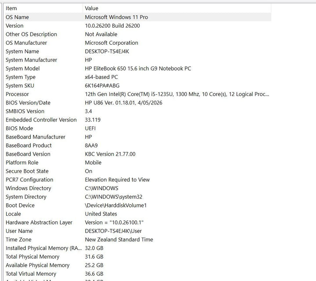316x281 pixels.
Task: Click value Elevation Required to View
Action: pos(117,180)
